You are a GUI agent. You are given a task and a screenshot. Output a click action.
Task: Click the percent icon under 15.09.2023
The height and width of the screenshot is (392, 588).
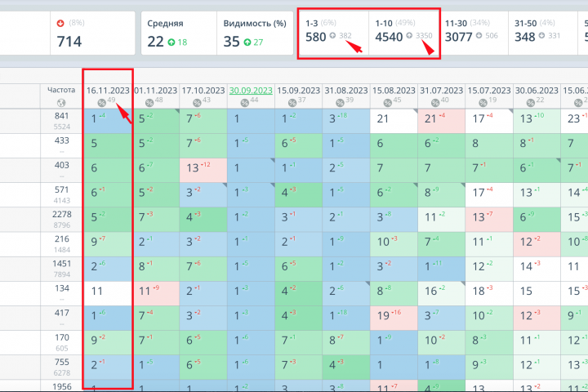click(x=292, y=102)
